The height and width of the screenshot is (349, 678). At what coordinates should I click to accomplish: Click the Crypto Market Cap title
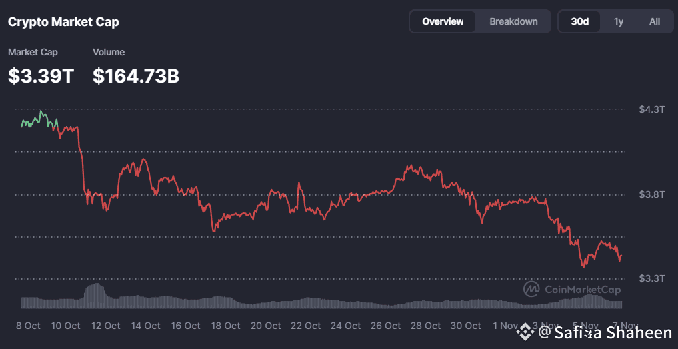click(63, 22)
